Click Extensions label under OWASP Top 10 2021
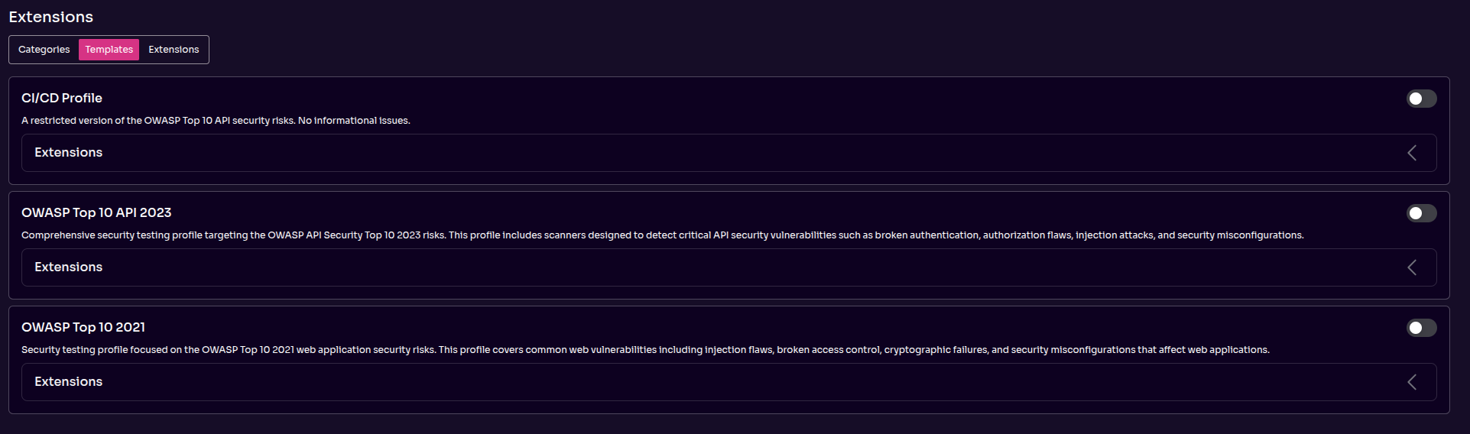 (69, 381)
